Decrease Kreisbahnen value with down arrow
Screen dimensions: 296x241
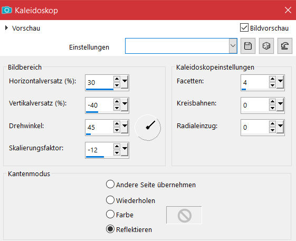point(272,108)
